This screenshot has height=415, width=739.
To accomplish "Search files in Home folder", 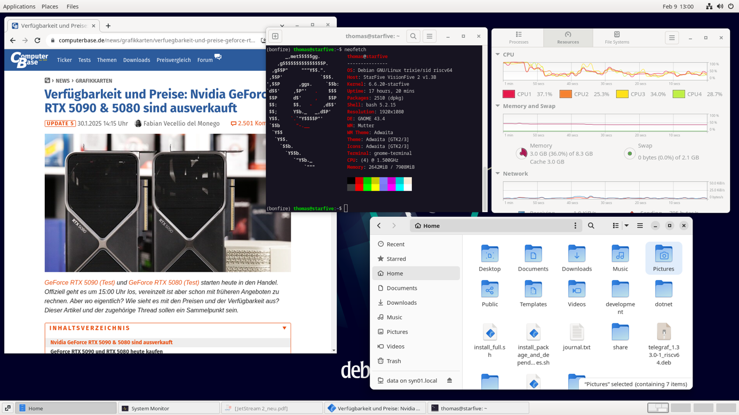I will point(591,226).
